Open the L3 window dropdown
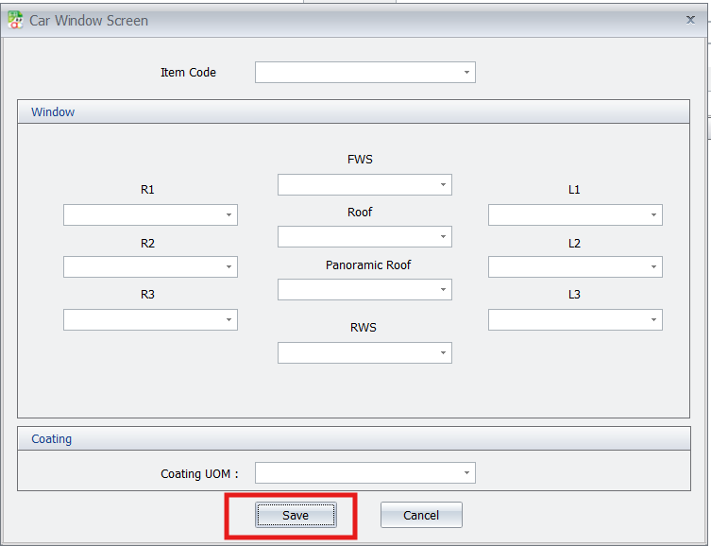The image size is (711, 546). coord(653,320)
